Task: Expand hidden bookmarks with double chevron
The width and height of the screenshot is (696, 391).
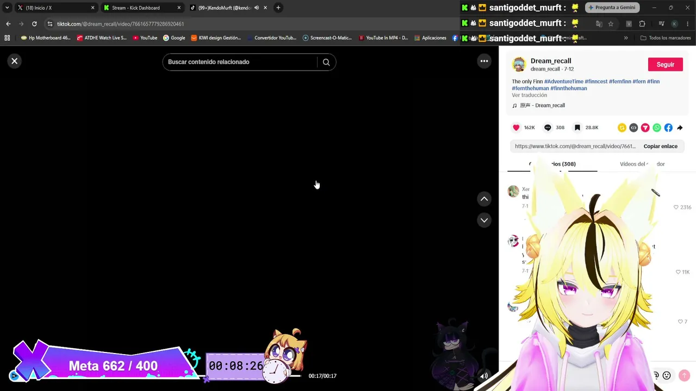Action: pos(626,38)
